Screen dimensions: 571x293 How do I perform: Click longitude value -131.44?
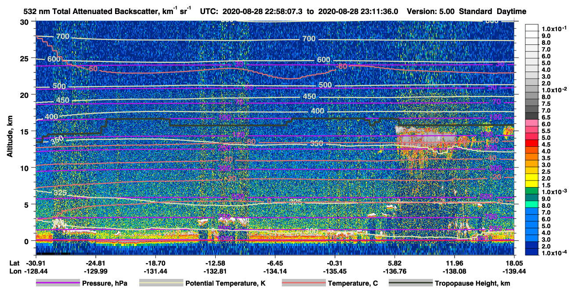tap(155, 271)
